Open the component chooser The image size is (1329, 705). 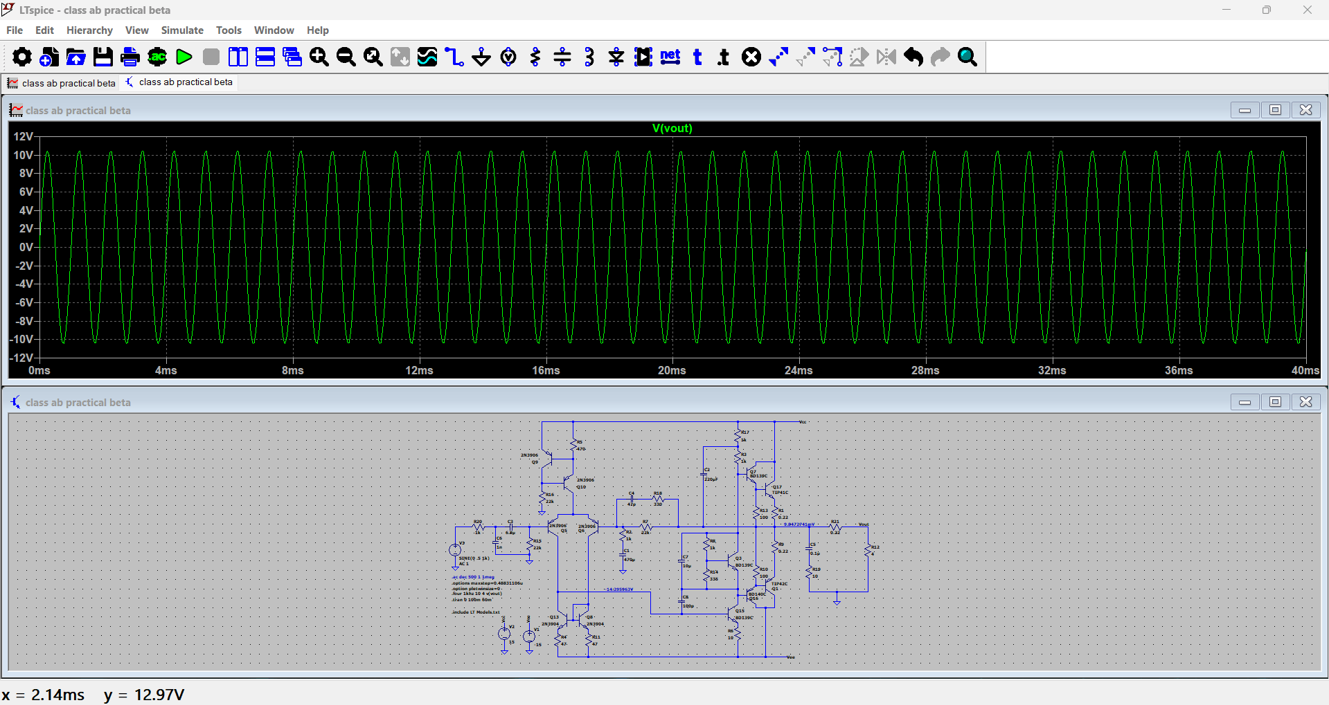pos(643,57)
